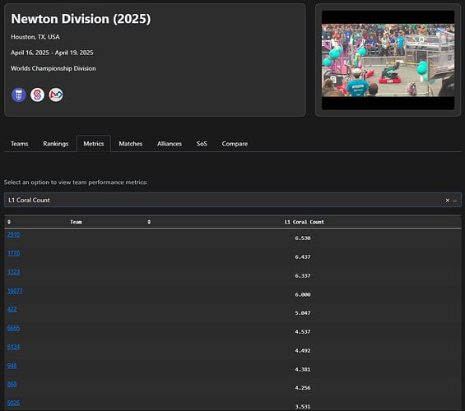Open the Matches tab

click(131, 144)
